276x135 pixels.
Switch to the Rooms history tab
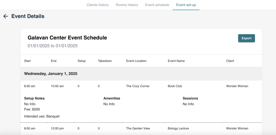pos(127,5)
